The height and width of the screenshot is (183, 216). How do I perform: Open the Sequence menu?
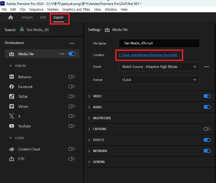click(36, 9)
